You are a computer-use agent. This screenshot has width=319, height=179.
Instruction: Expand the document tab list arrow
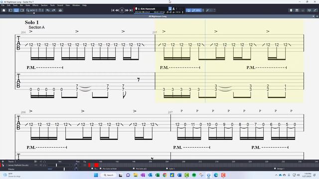click(317, 16)
